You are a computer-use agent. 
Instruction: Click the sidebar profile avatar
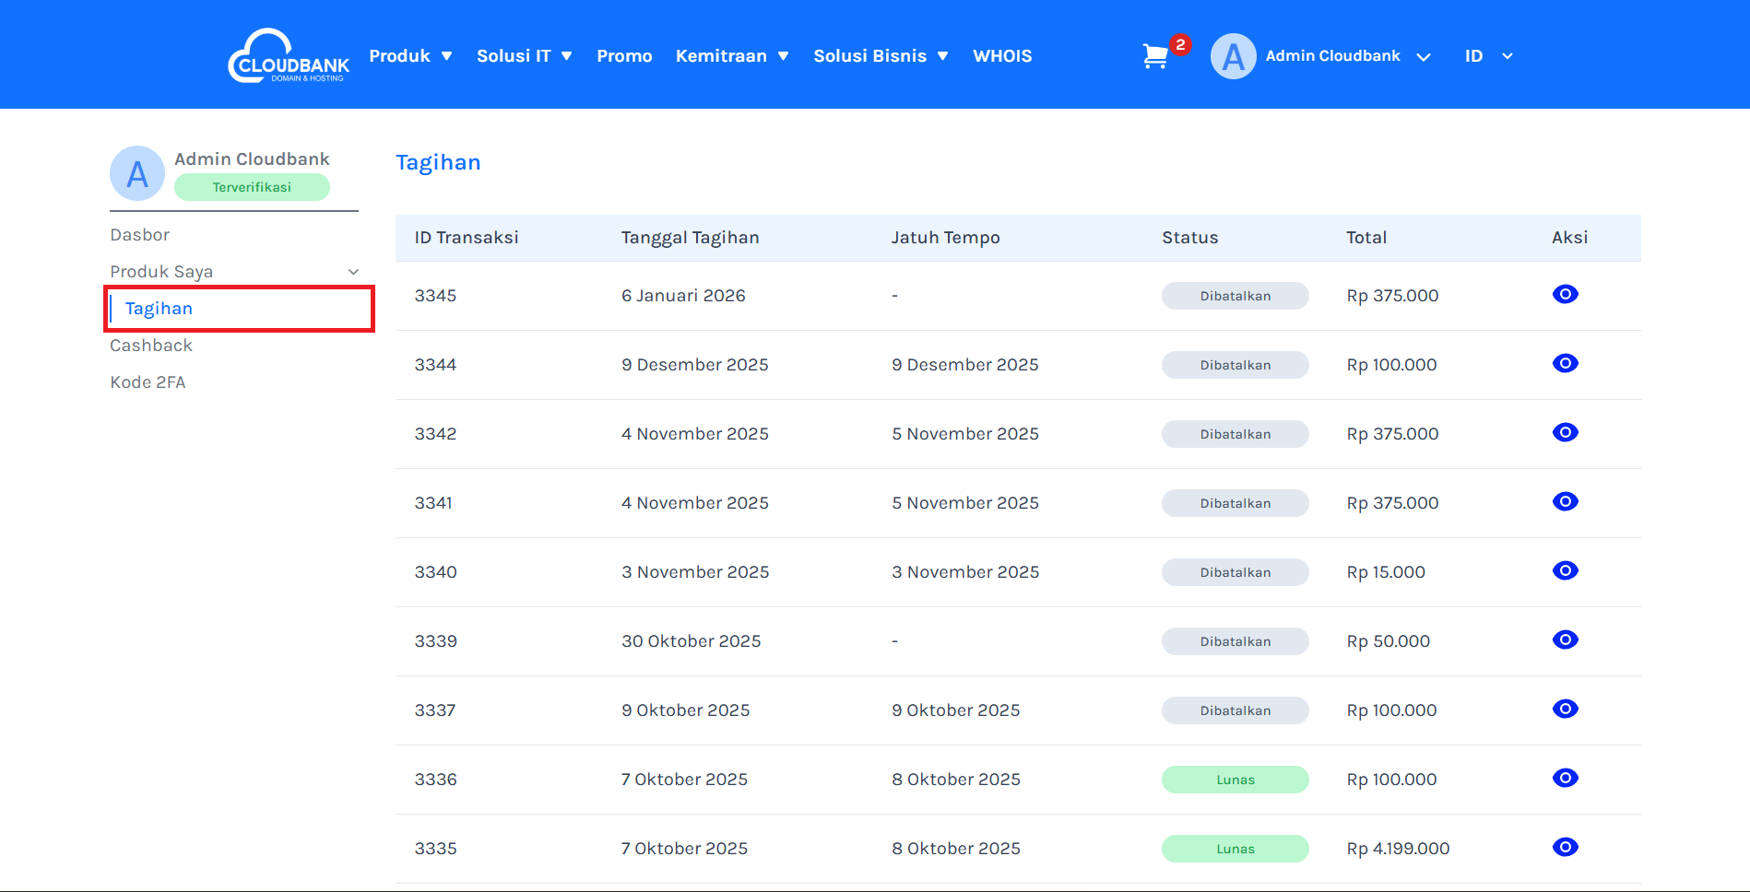click(x=137, y=173)
